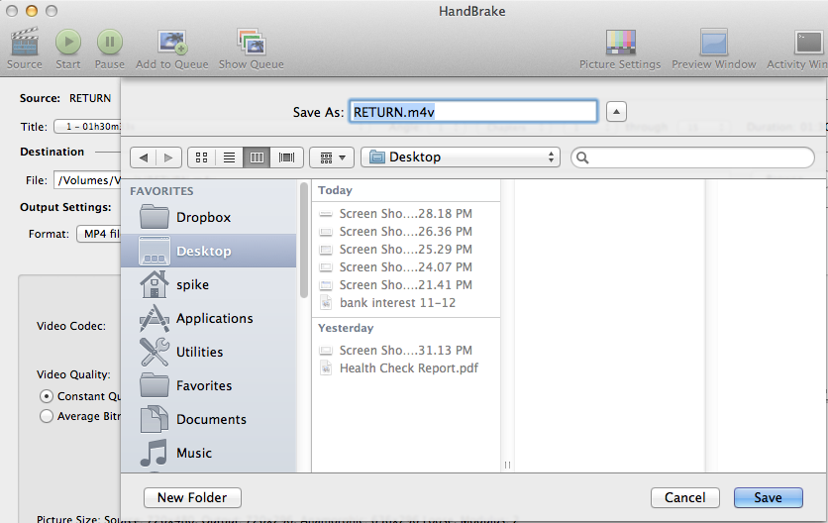
Task: Click the Add to Queue icon
Action: click(172, 42)
